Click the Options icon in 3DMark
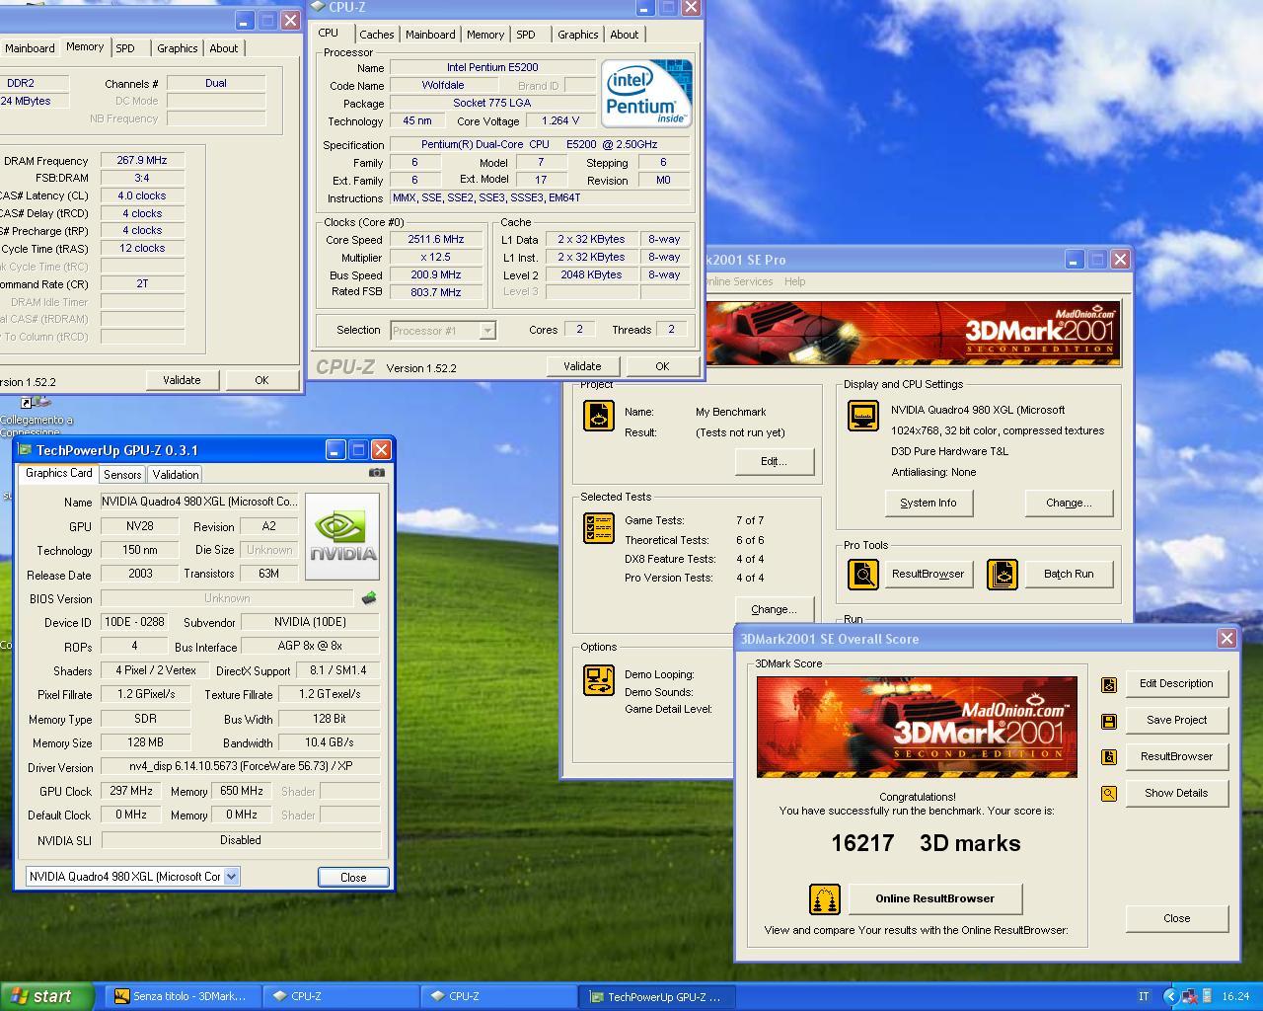 pos(599,679)
